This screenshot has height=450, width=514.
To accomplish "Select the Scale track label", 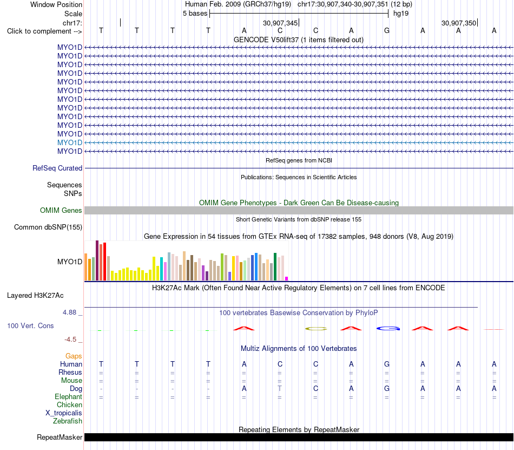I will click(73, 14).
